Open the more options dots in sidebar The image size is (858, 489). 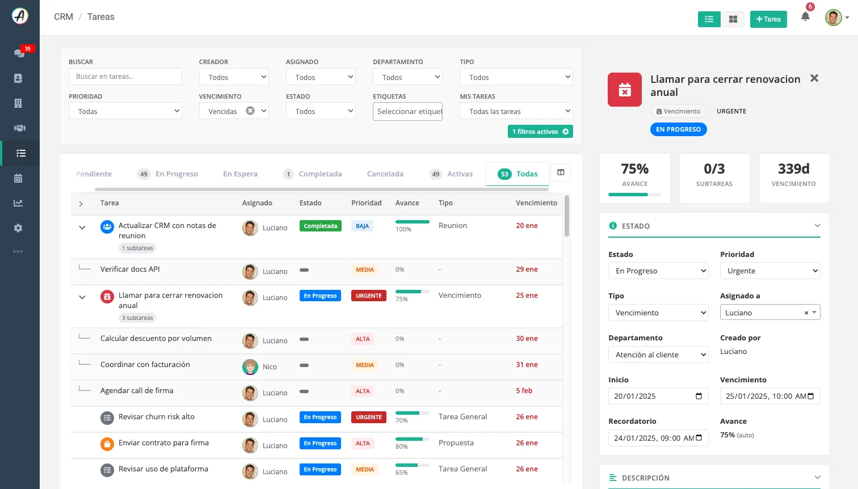(x=18, y=251)
